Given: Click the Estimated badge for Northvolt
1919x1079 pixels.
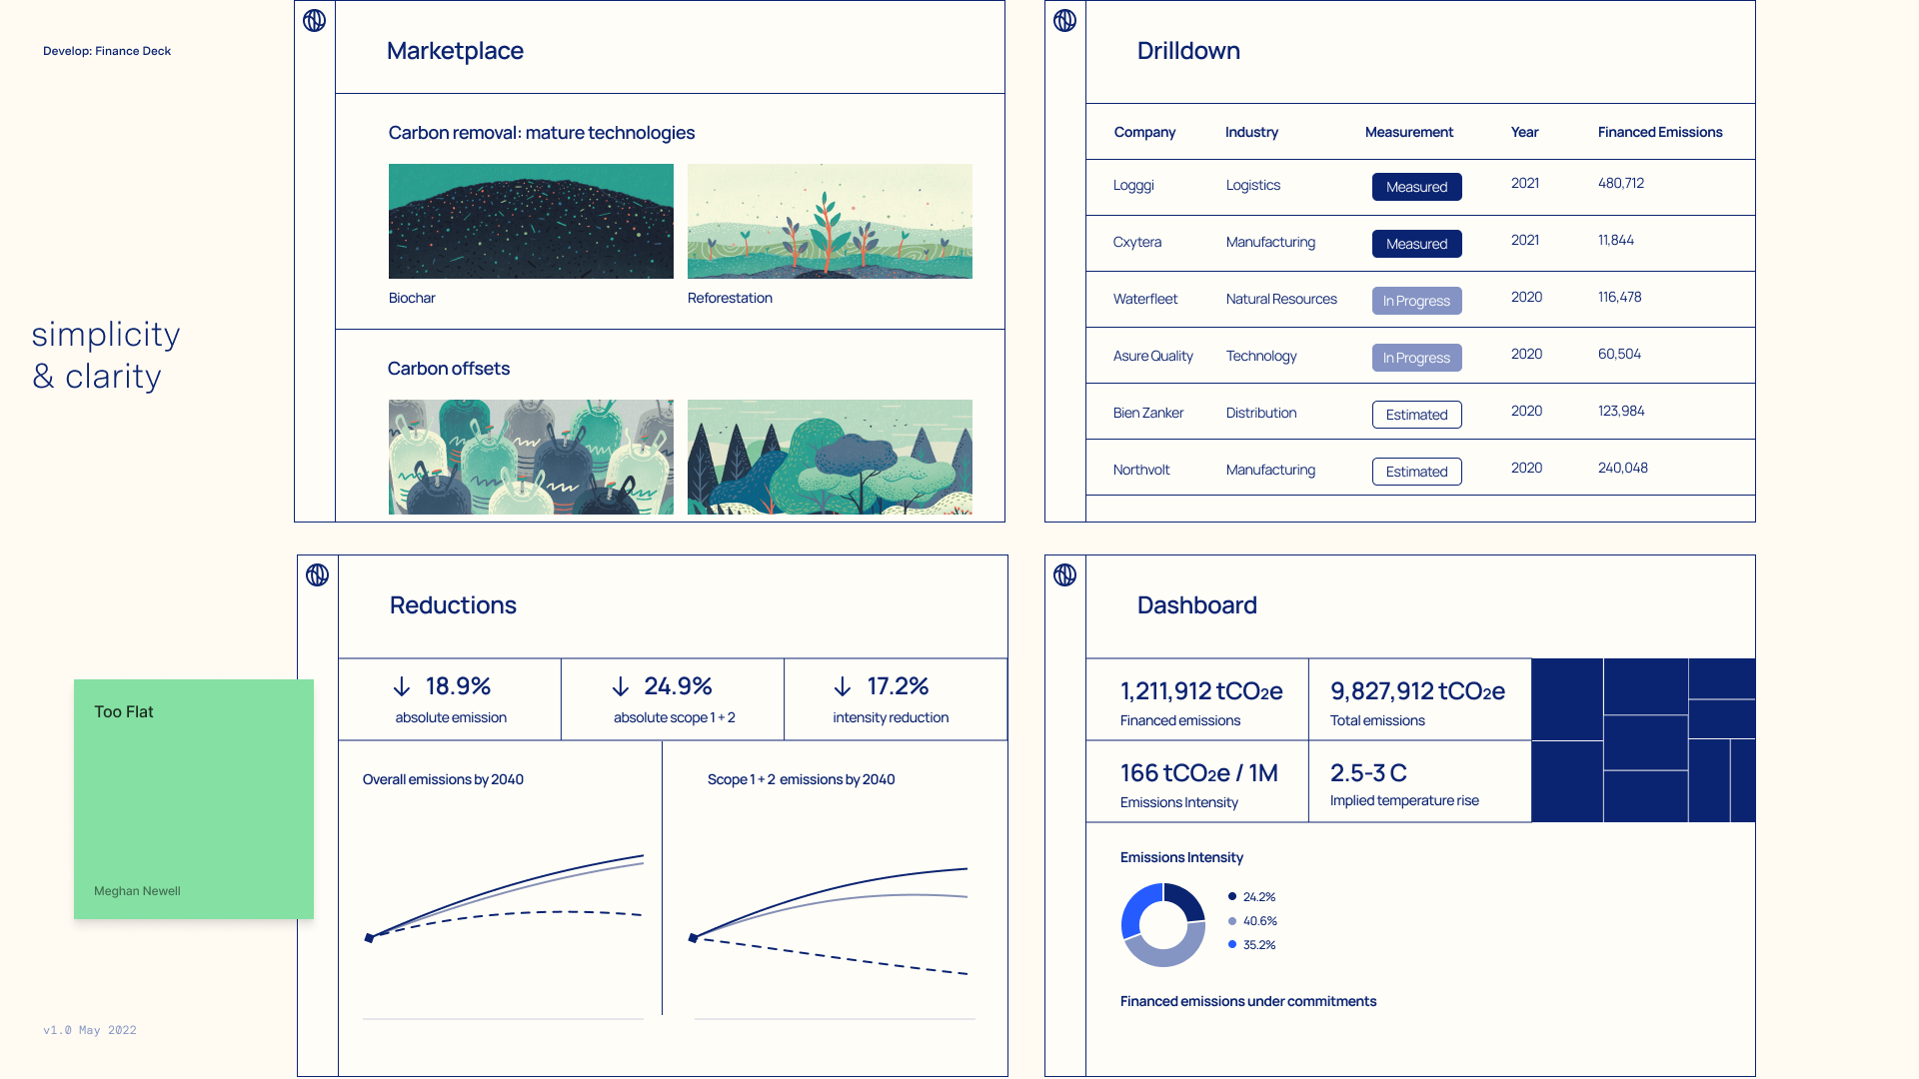Looking at the screenshot, I should (1416, 472).
